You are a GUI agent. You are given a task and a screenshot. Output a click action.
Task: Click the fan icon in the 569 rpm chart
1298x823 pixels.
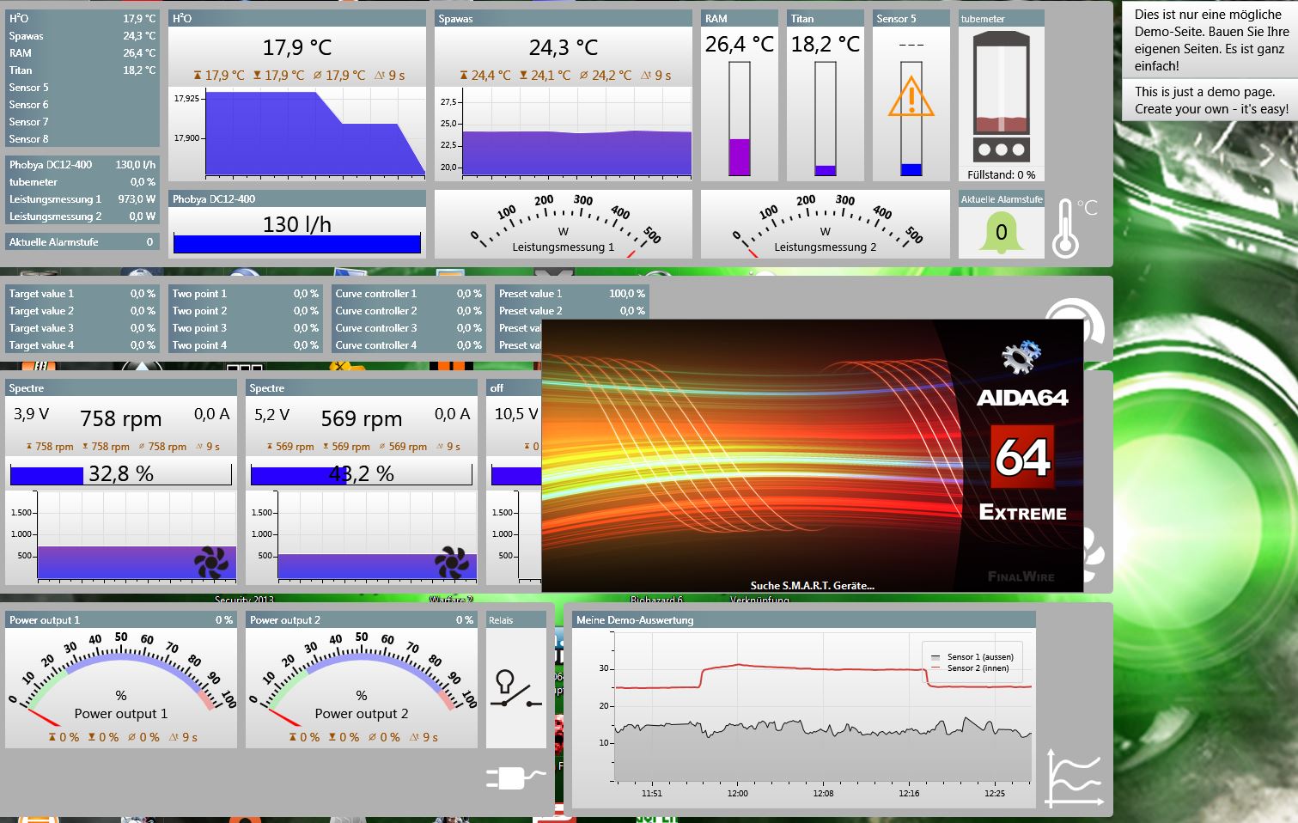tap(452, 563)
